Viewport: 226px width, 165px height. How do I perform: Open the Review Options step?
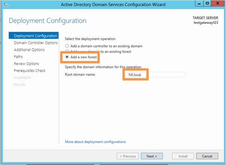tap(27, 64)
